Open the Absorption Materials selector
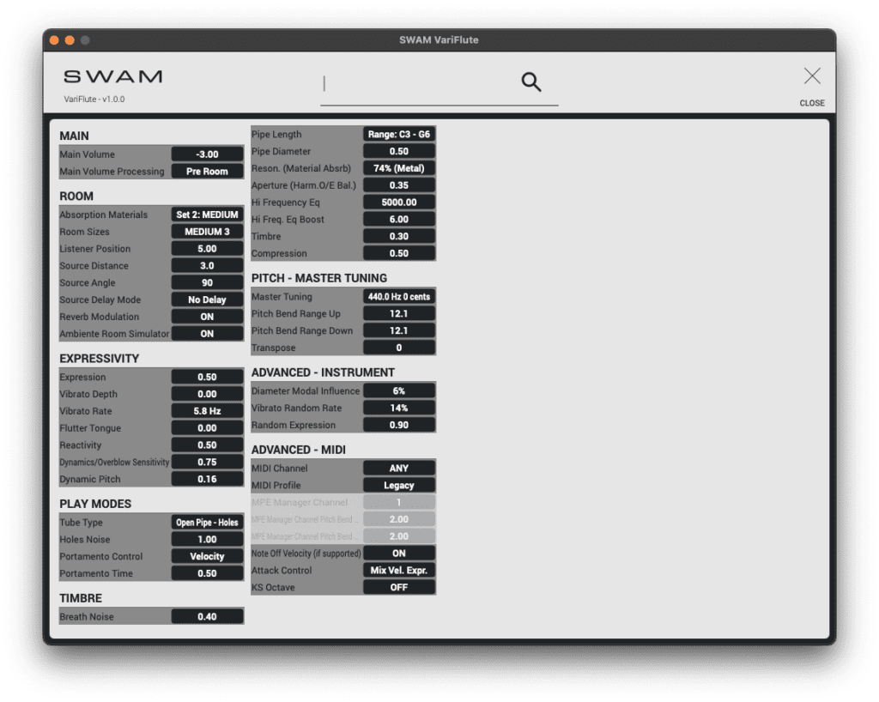 pyautogui.click(x=207, y=214)
